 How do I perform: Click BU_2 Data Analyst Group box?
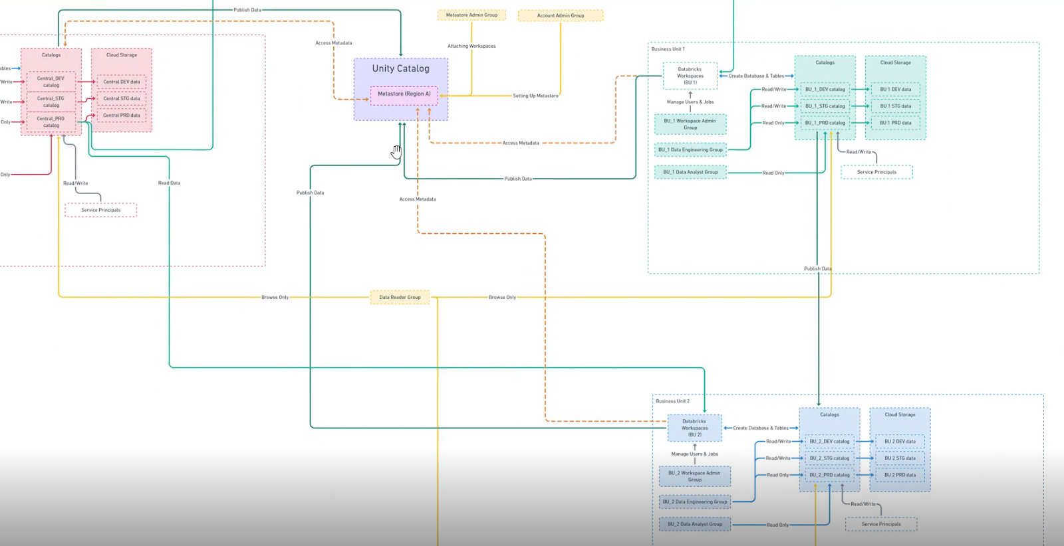[694, 524]
